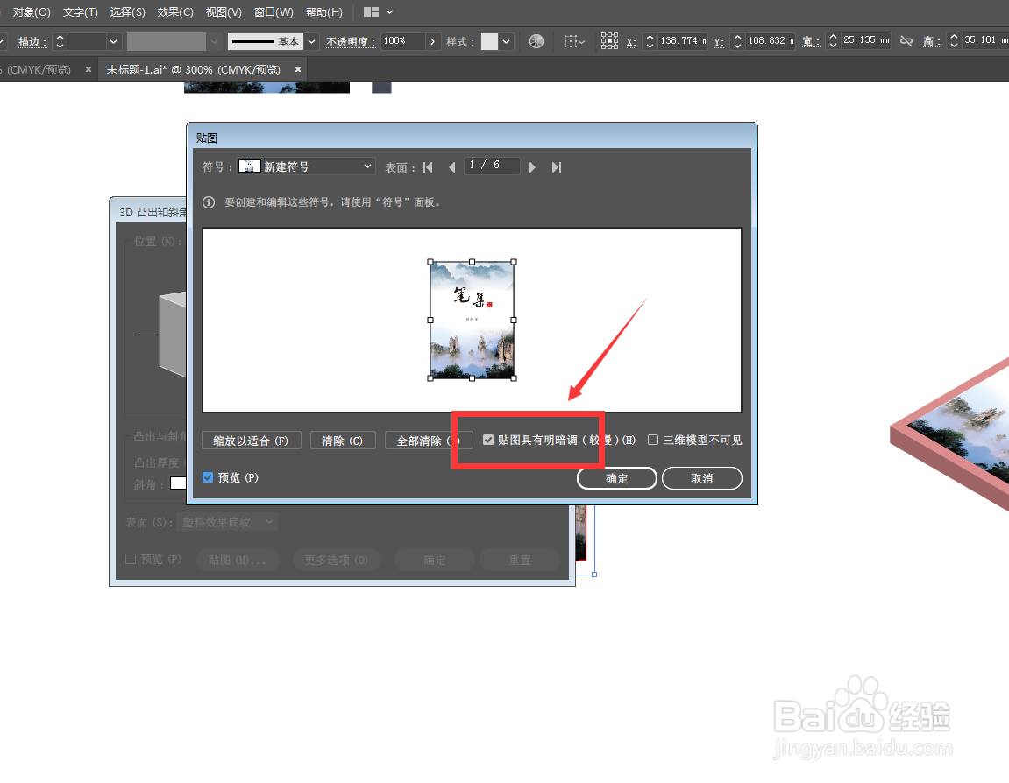Screen dimensions: 1009x783
Task: Open the 视图(V) menu
Action: coord(224,12)
